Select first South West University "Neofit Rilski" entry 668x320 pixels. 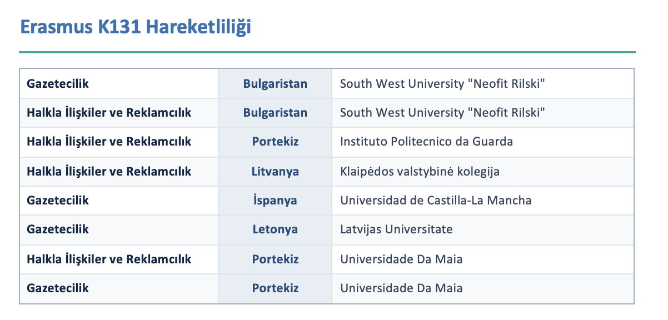[442, 84]
